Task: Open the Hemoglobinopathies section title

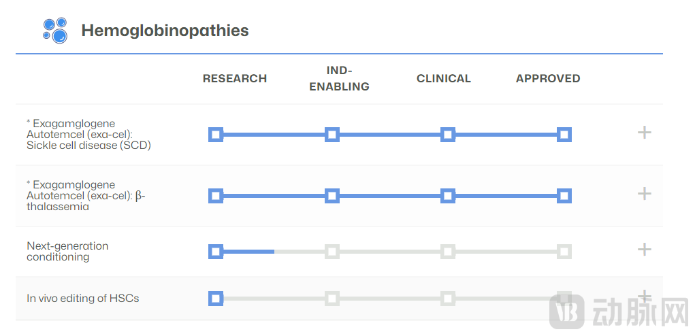Action: tap(165, 31)
